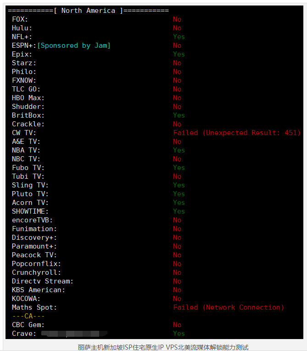This screenshot has height=351, width=307.
Task: Click the Sponsored by Jam text
Action: coord(74,45)
